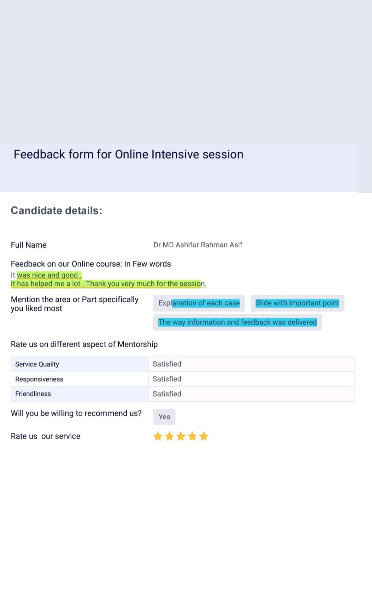Click the first rating star
The image size is (372, 596).
click(158, 436)
